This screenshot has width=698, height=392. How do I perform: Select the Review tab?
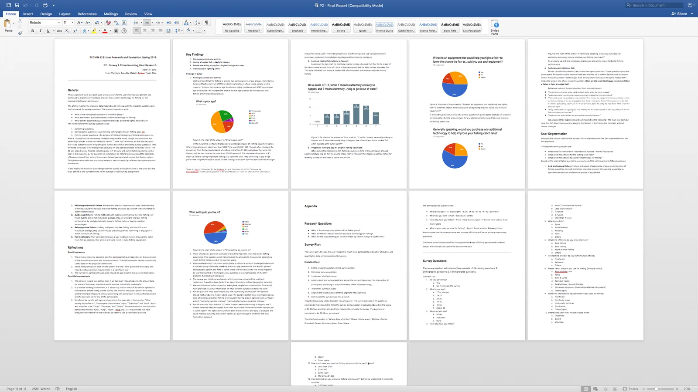pyautogui.click(x=131, y=14)
